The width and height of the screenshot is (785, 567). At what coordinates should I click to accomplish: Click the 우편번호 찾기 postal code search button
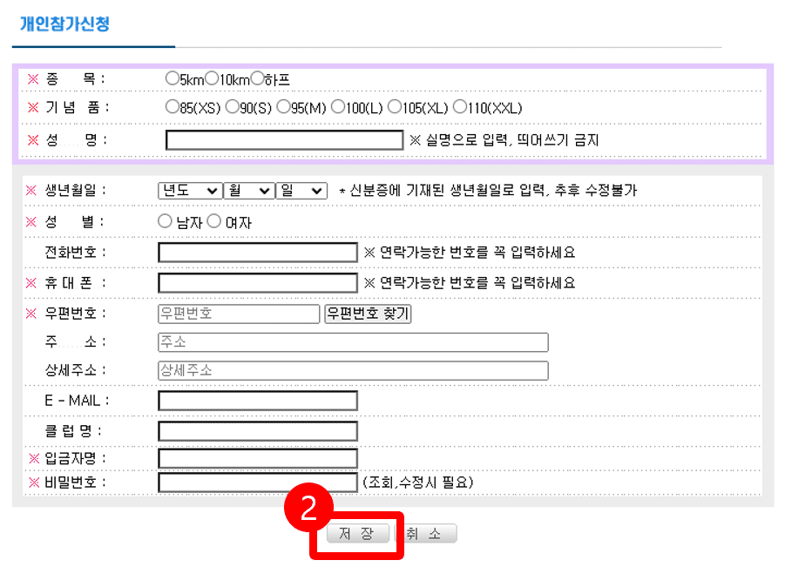[367, 313]
